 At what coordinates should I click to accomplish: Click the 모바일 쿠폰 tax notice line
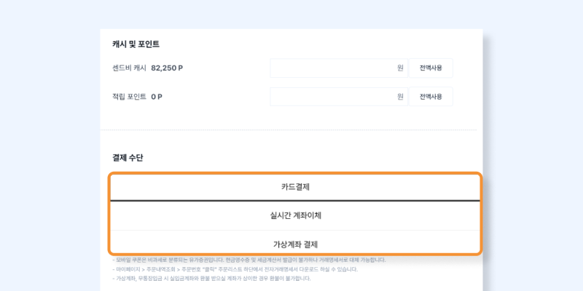(x=249, y=260)
